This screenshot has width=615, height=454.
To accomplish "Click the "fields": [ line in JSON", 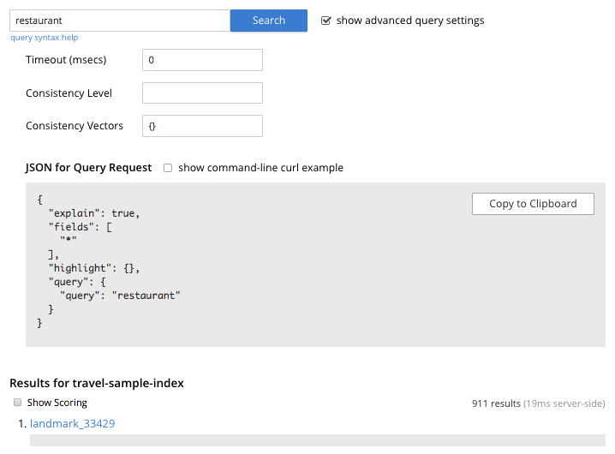I will coord(81,227).
